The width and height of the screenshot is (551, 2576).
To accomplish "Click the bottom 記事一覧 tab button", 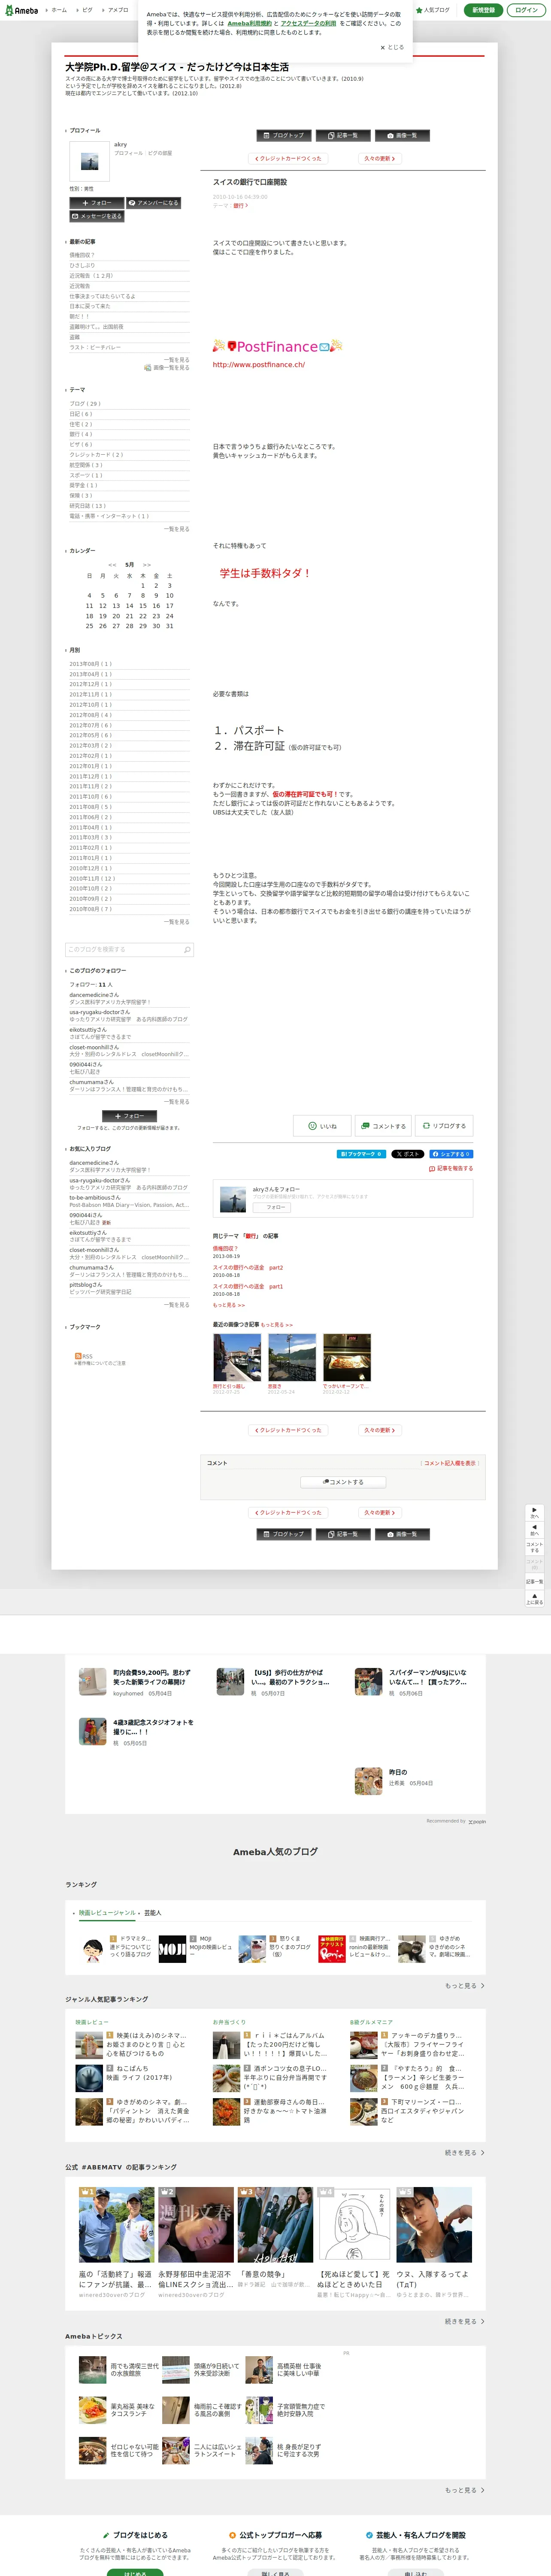I will point(342,1534).
